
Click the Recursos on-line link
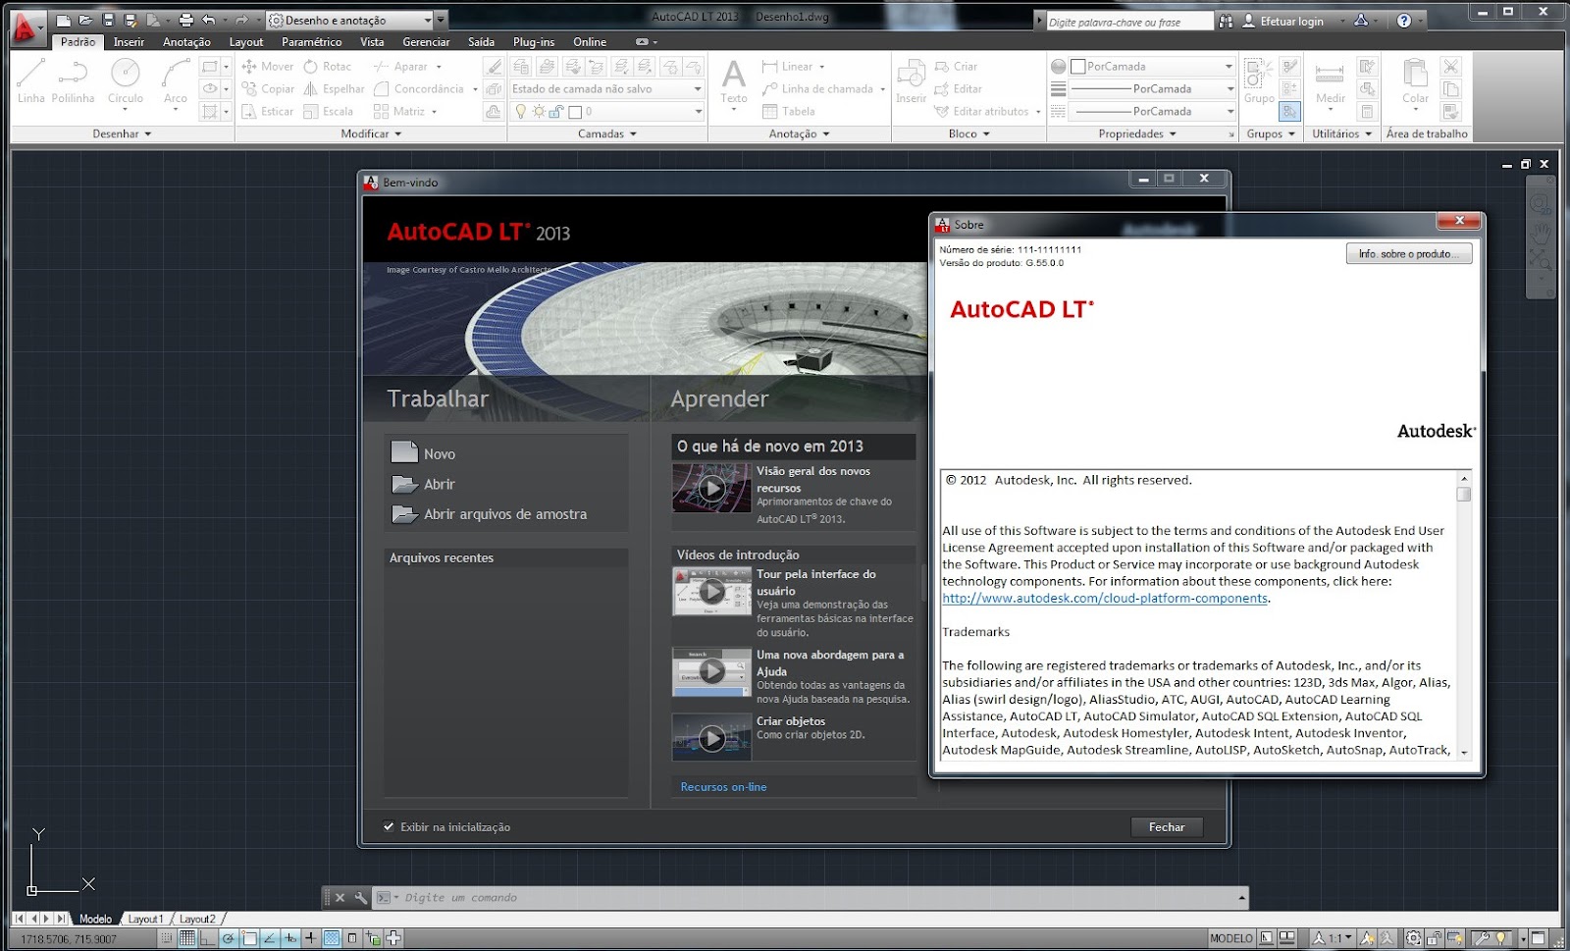tap(723, 787)
